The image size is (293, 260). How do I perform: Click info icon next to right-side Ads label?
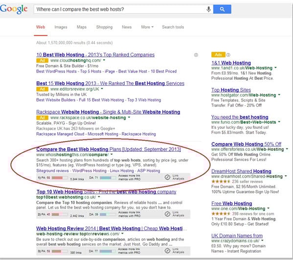228,55
